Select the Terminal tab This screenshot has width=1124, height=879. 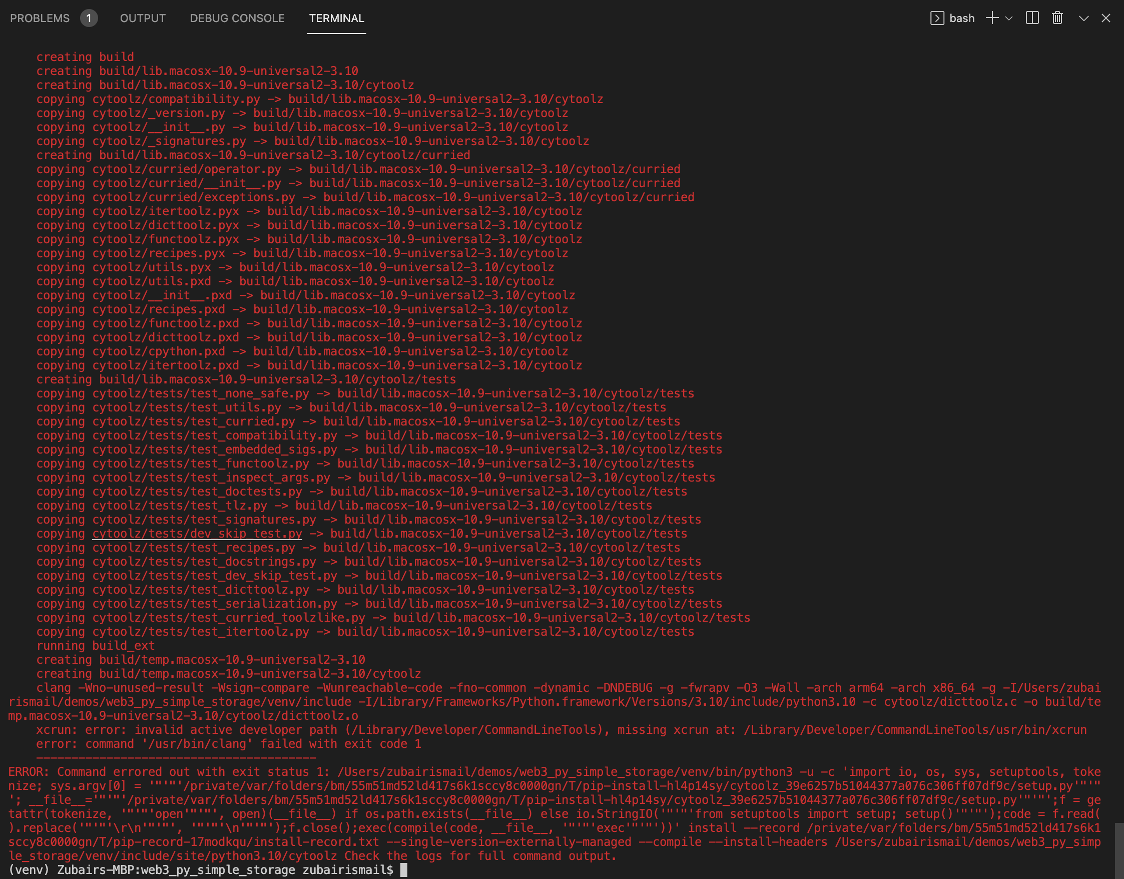[x=337, y=18]
